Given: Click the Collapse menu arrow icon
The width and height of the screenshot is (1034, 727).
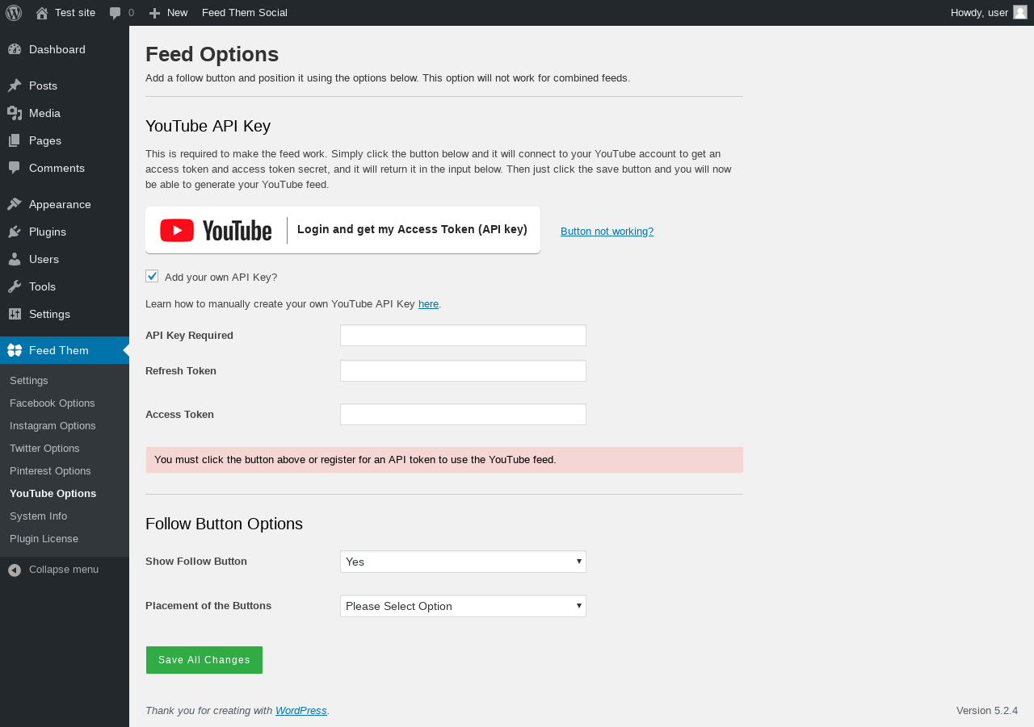Looking at the screenshot, I should click(x=15, y=570).
